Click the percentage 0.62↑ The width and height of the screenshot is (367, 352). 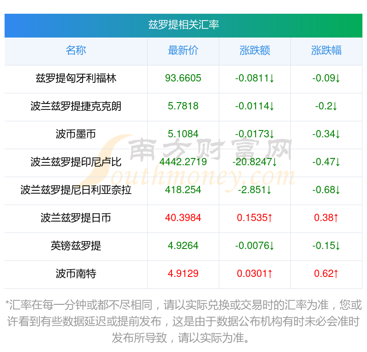[x=326, y=274]
